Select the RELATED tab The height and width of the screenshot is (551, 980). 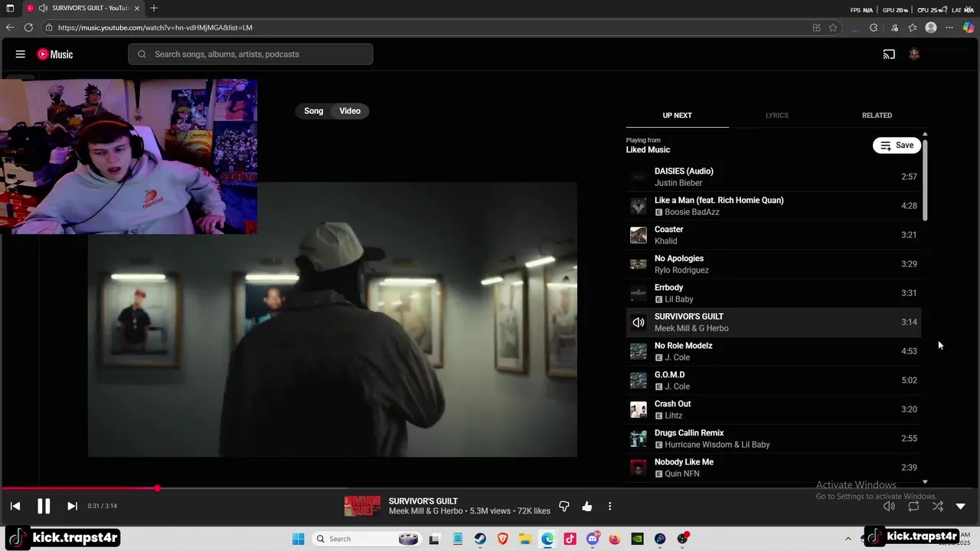877,116
